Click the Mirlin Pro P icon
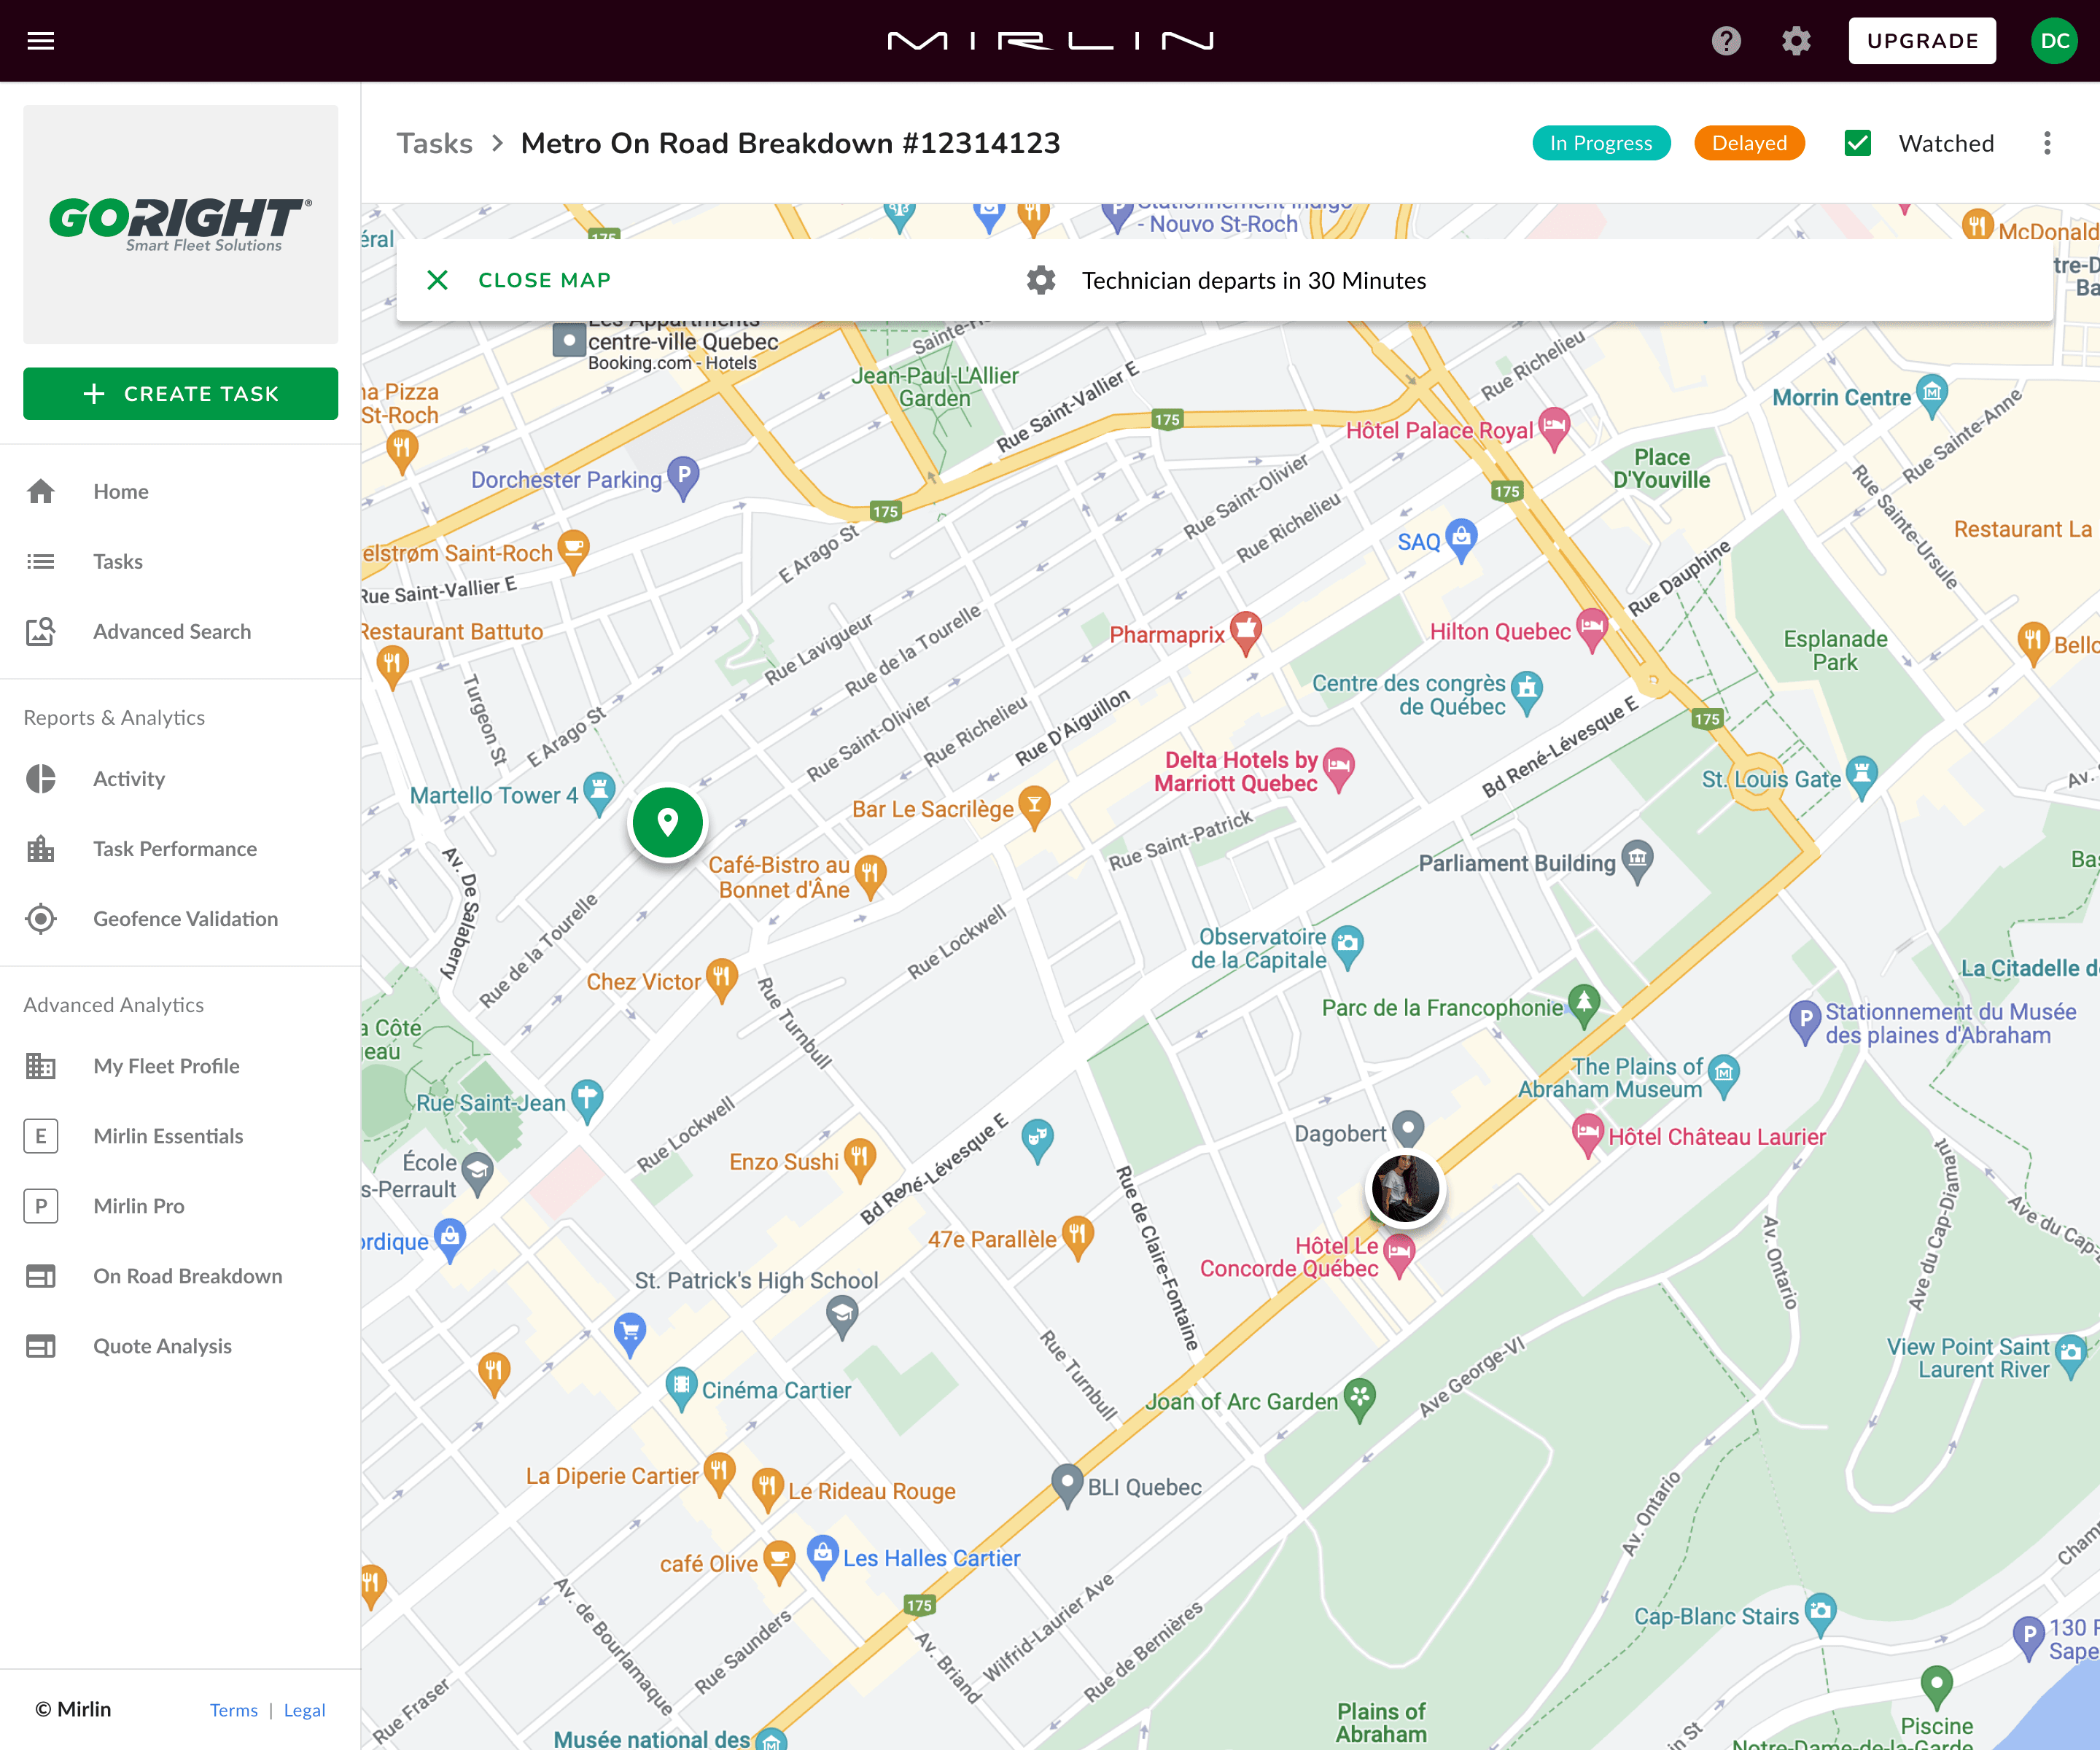2100x1750 pixels. point(41,1205)
